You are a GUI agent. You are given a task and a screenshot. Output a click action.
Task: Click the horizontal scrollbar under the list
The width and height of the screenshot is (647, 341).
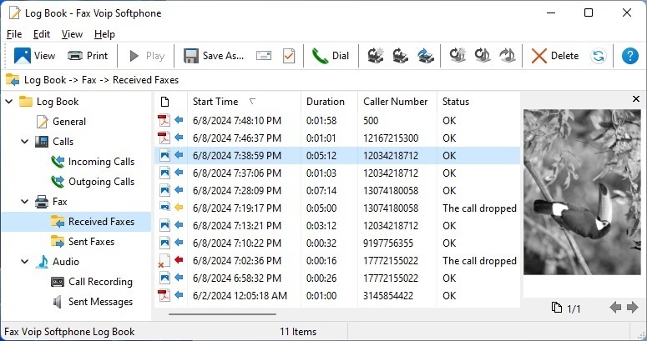[x=222, y=314]
